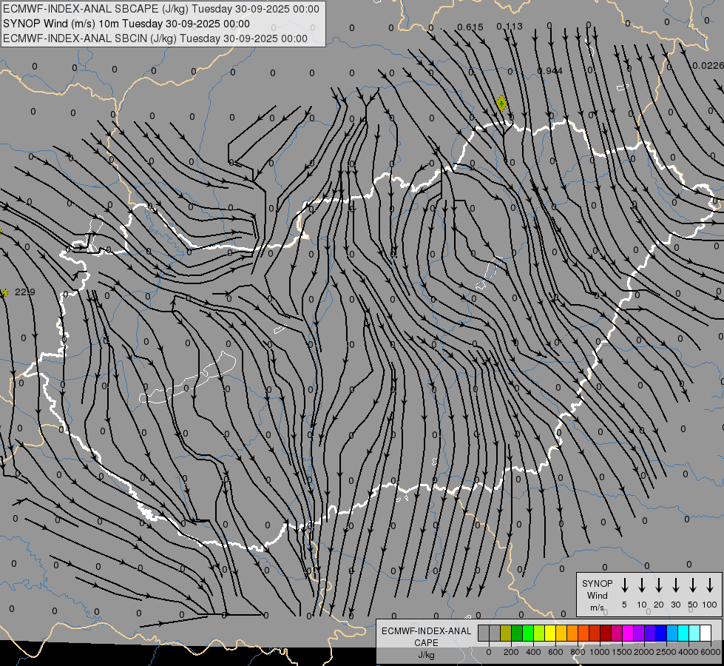Click the wind arrow above the 100 label
Viewport: 724px width, 666px height.
tap(710, 585)
